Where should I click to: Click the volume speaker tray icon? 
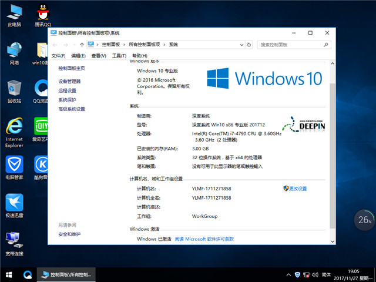315,275
